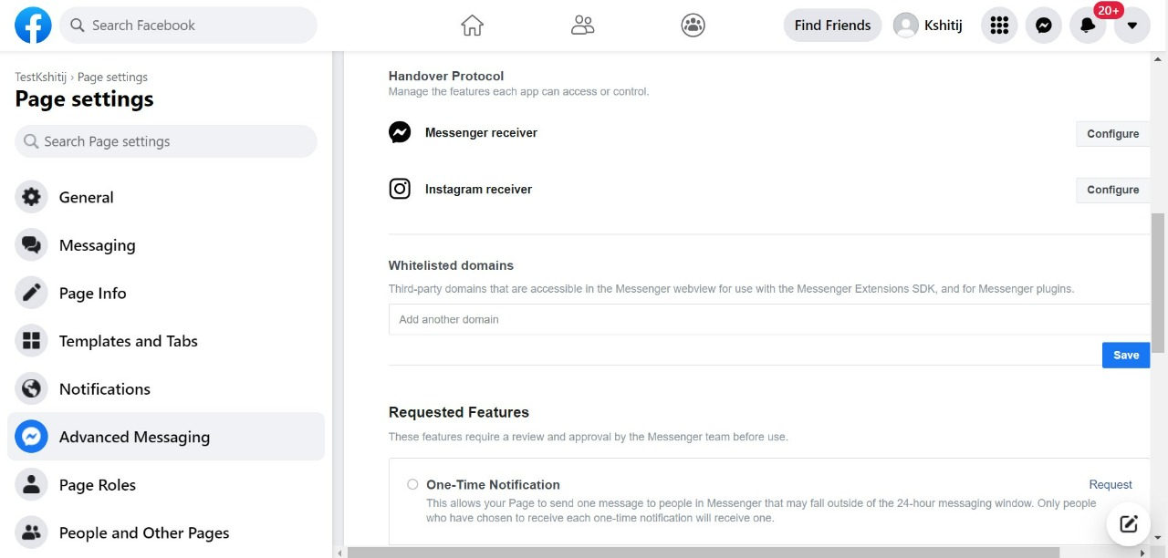Click the Facebook logo
1168x558 pixels.
(33, 26)
